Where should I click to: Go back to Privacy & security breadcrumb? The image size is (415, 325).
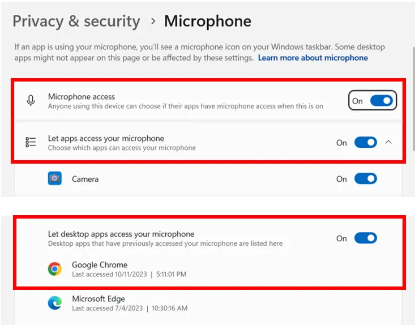[76, 22]
